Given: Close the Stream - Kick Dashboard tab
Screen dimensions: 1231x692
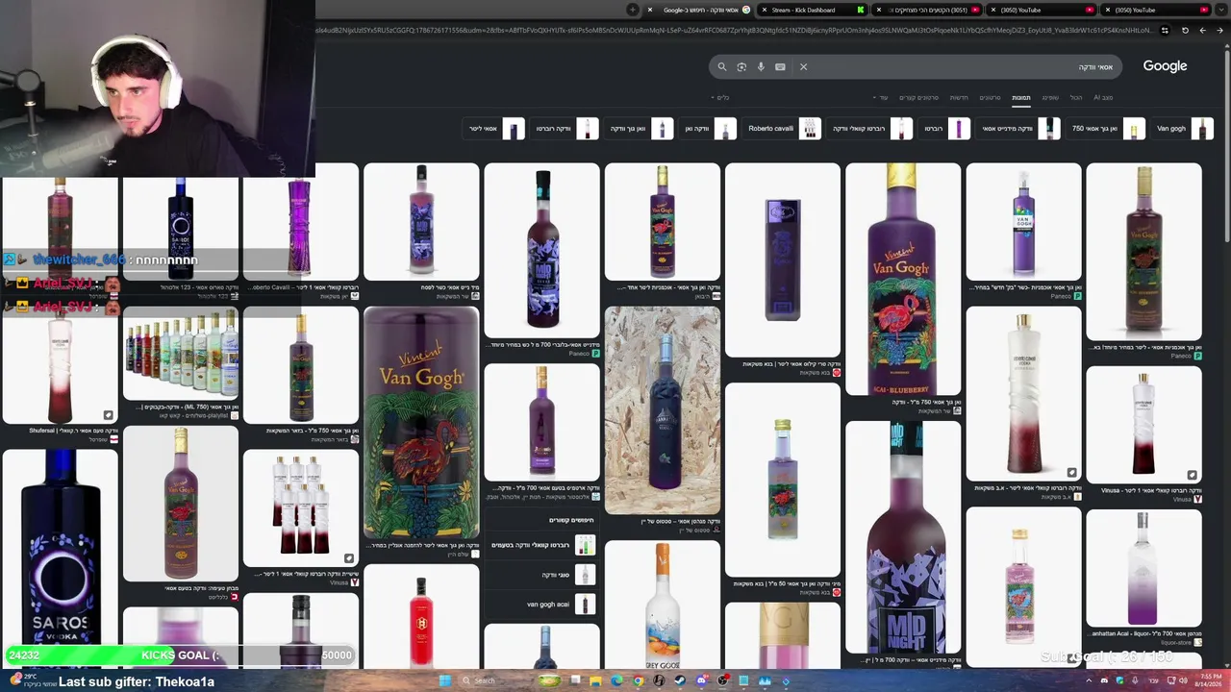Looking at the screenshot, I should coord(764,10).
